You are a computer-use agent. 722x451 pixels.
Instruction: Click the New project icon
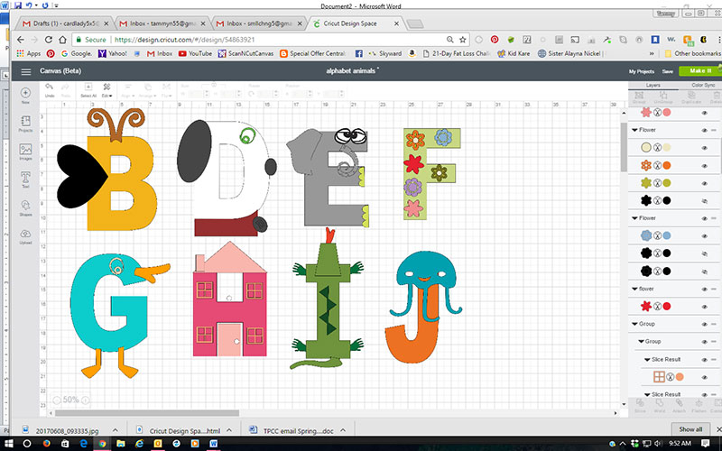pos(25,94)
